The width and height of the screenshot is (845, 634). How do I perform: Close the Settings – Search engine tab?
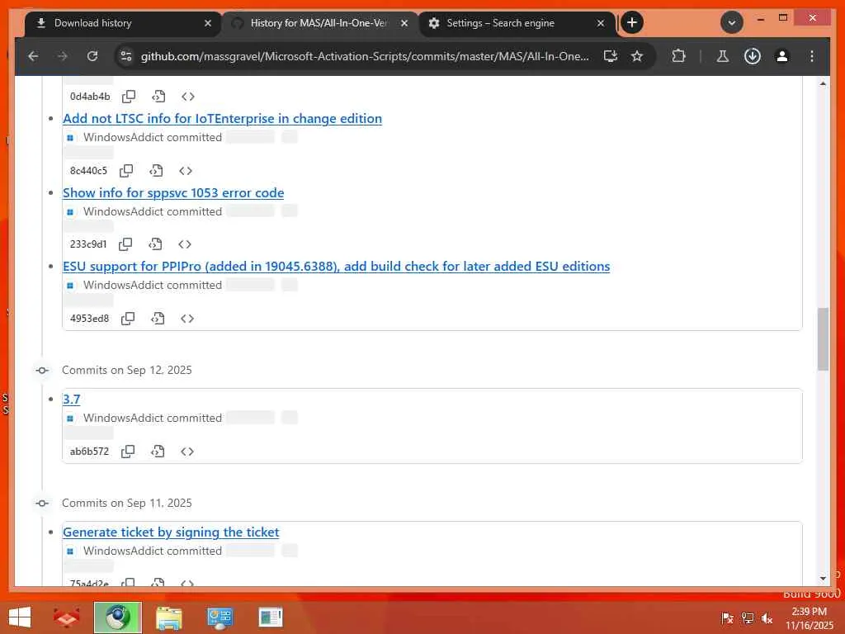[x=601, y=23]
